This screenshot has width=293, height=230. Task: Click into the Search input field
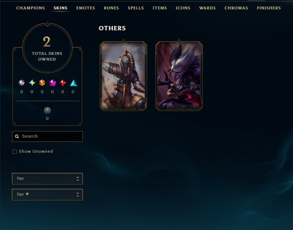(x=47, y=136)
